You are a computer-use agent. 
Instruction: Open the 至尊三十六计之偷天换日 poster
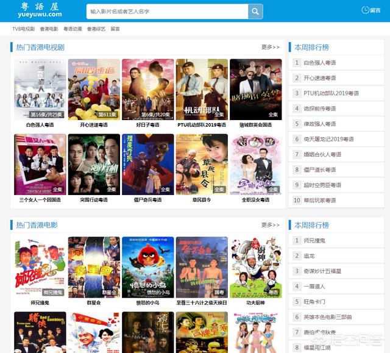(202, 268)
